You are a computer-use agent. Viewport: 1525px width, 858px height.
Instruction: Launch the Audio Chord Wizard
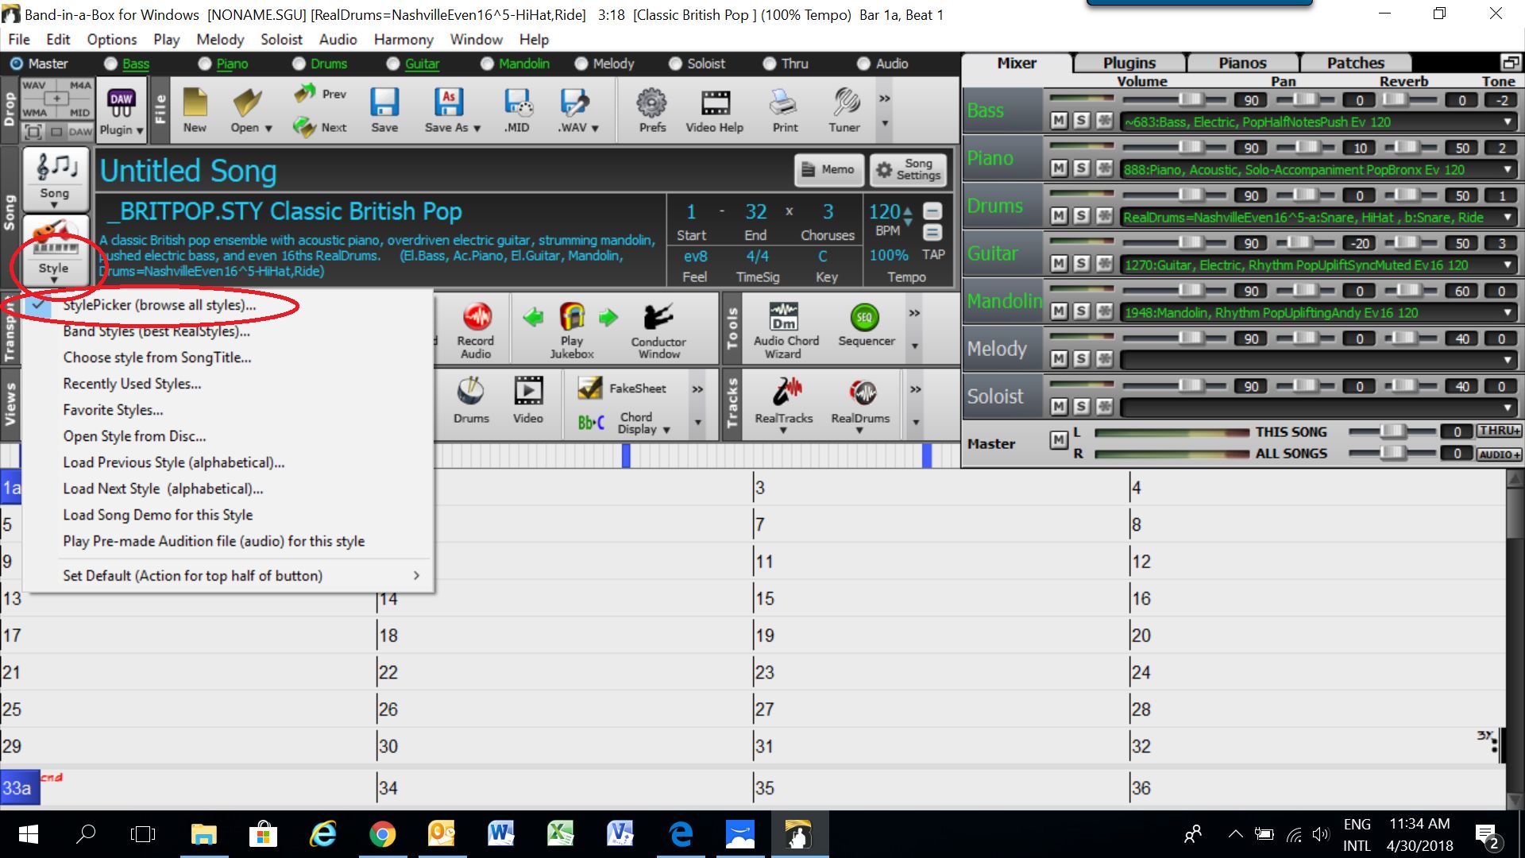(x=785, y=330)
